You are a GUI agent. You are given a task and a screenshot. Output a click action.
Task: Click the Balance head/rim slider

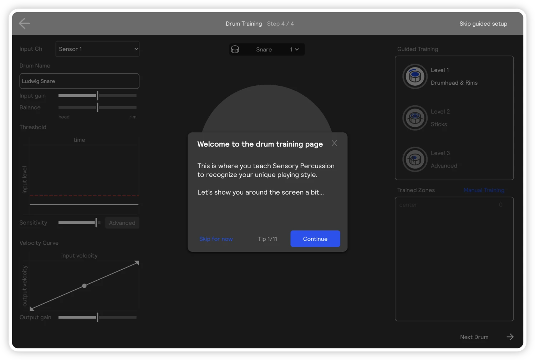pos(97,107)
